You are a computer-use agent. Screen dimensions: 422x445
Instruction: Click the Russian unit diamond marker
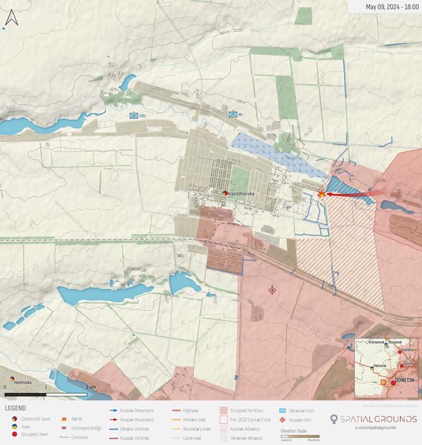[272, 289]
